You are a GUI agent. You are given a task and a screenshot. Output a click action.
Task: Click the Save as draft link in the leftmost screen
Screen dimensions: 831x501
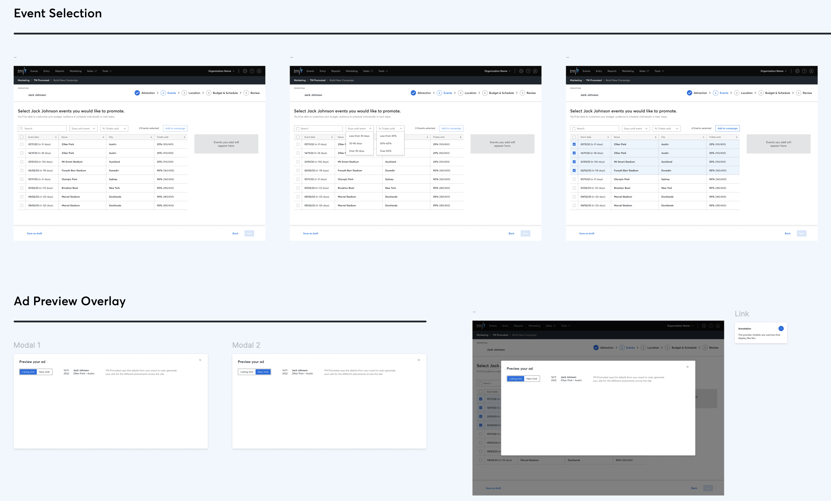pyautogui.click(x=34, y=234)
